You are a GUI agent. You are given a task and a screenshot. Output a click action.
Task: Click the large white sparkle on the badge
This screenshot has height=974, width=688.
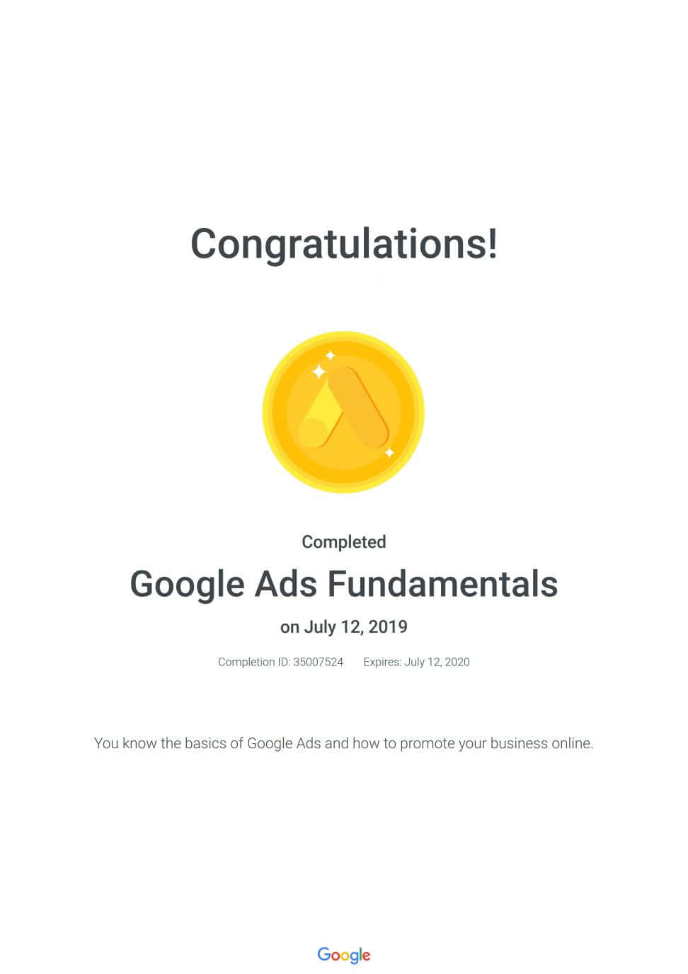click(x=319, y=372)
